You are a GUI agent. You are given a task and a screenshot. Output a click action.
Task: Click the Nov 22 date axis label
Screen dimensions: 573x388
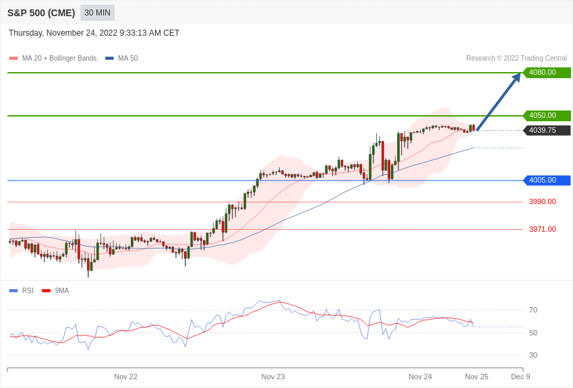point(125,377)
